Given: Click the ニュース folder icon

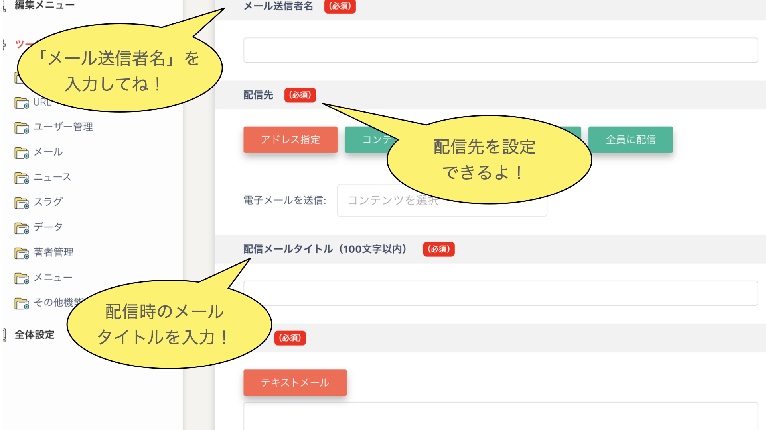Looking at the screenshot, I should tap(22, 178).
